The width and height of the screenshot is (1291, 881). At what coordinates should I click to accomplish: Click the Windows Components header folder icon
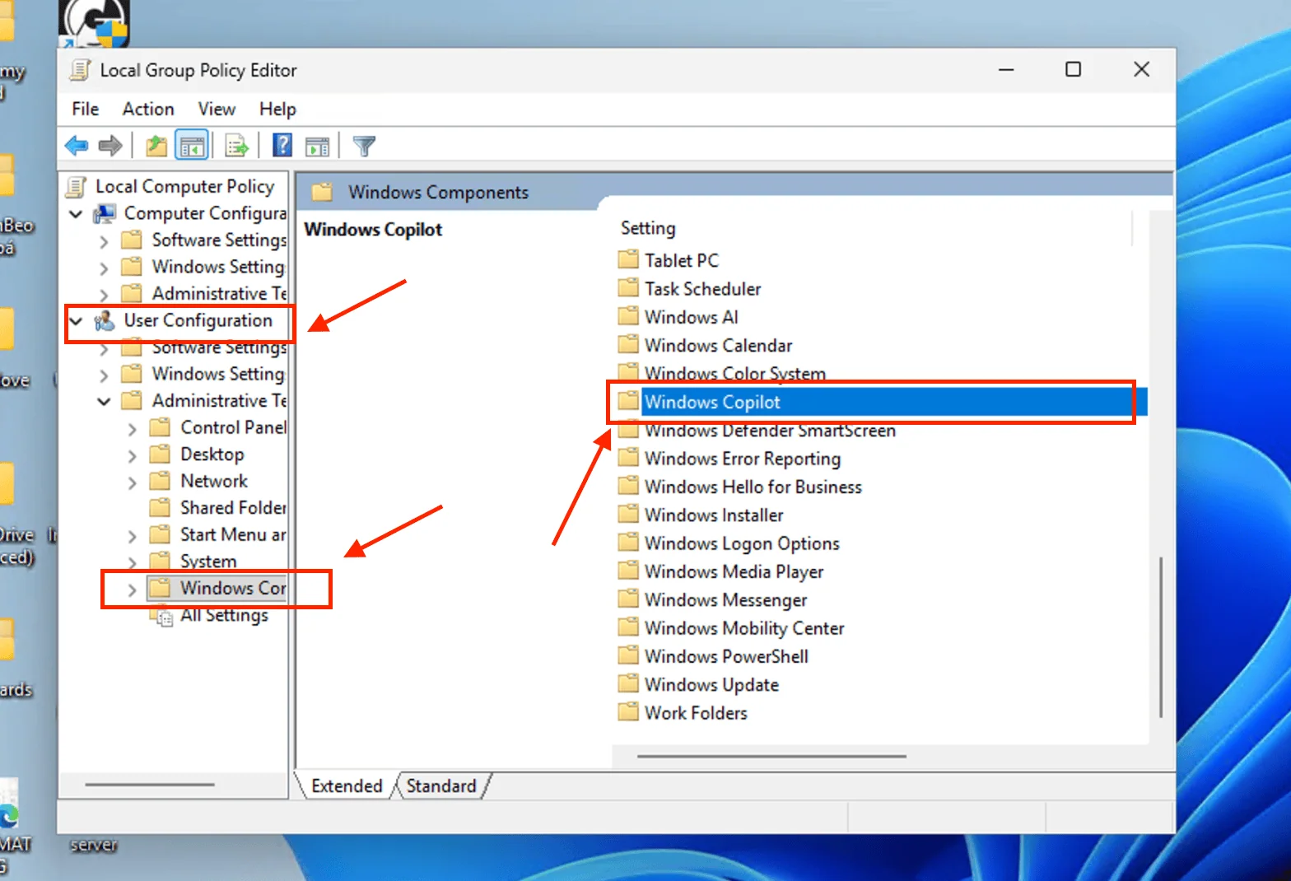[x=322, y=193]
